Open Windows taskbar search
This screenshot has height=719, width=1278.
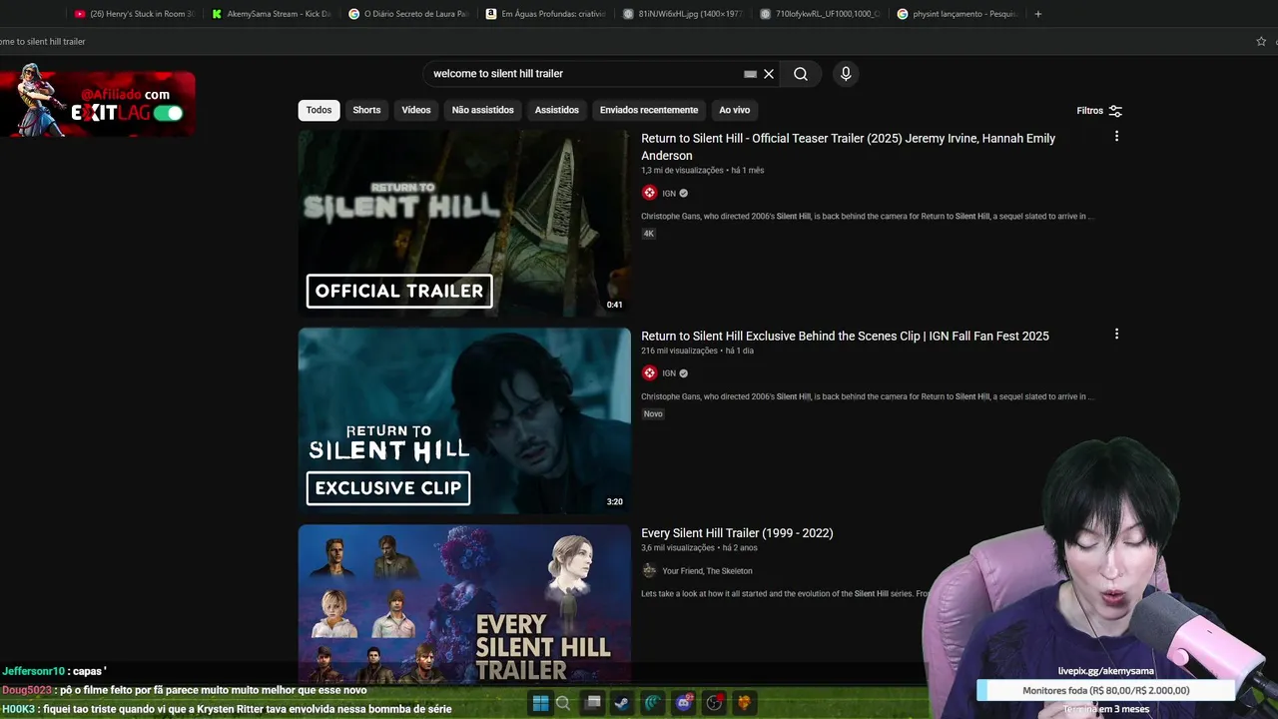pos(563,703)
